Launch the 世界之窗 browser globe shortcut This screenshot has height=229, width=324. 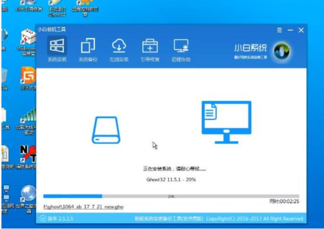28,195
